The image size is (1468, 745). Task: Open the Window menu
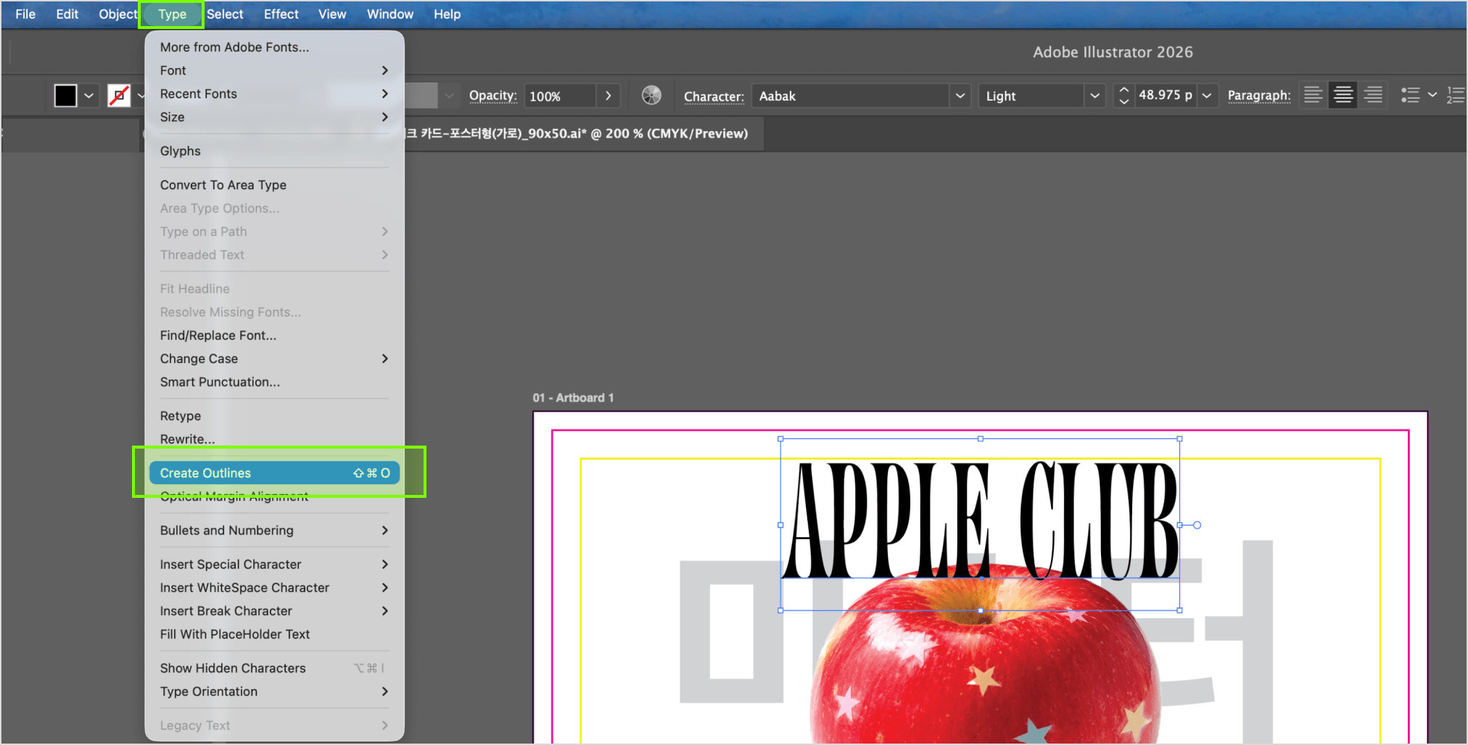click(390, 14)
